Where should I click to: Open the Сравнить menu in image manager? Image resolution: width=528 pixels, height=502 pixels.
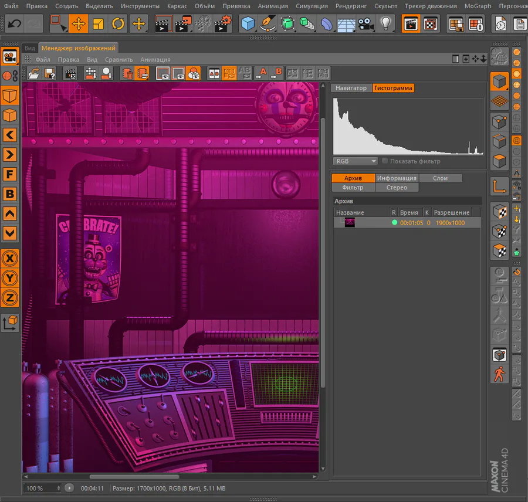click(x=119, y=59)
